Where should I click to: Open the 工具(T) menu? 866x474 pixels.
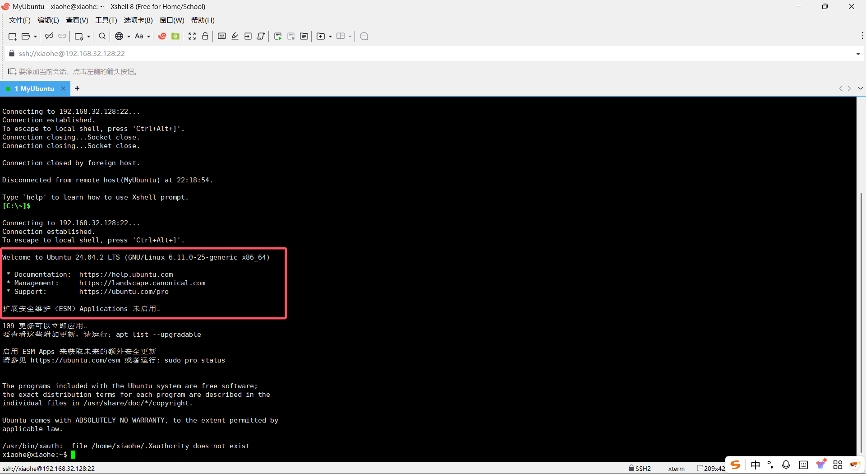pyautogui.click(x=106, y=20)
